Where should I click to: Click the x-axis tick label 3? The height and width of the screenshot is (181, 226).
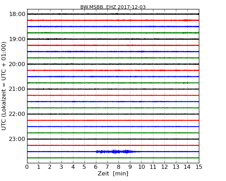coord(62,167)
